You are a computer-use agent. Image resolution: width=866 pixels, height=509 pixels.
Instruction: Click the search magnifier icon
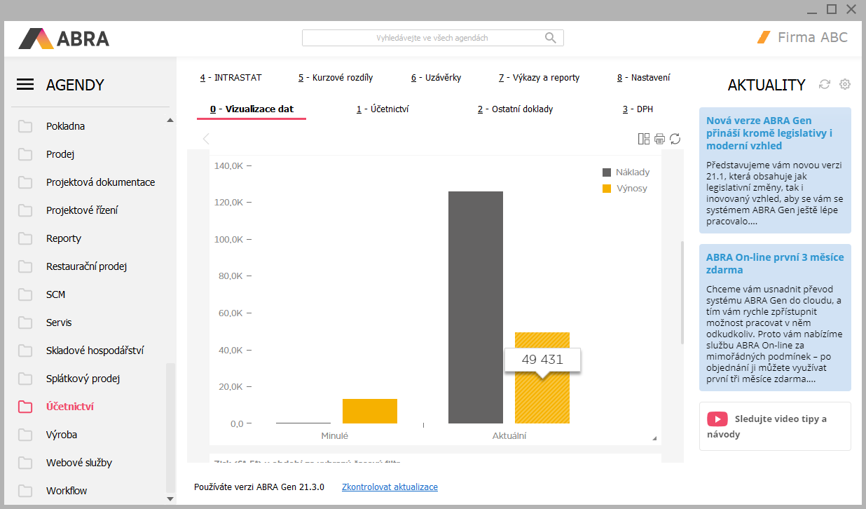tap(551, 38)
